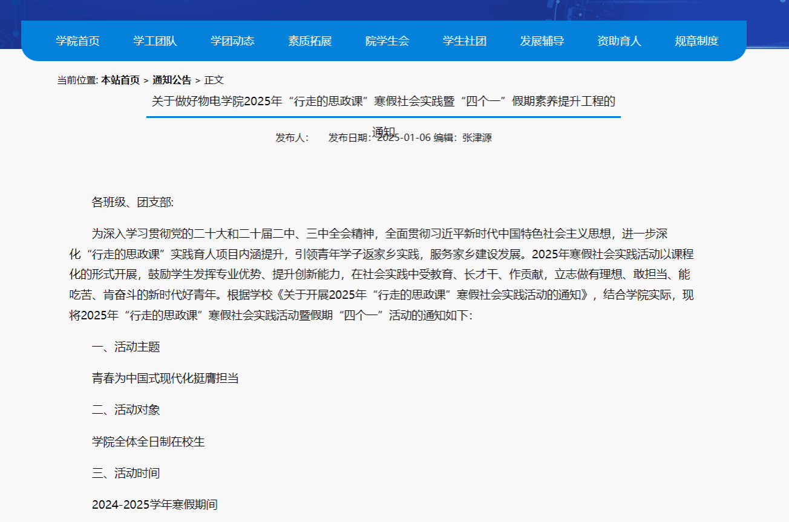The width and height of the screenshot is (789, 522).
Task: Open the 规章制度 navigation item
Action: (x=696, y=41)
